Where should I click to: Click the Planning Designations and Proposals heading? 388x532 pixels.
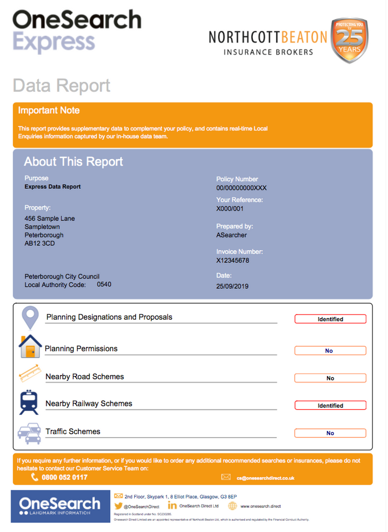tap(109, 317)
